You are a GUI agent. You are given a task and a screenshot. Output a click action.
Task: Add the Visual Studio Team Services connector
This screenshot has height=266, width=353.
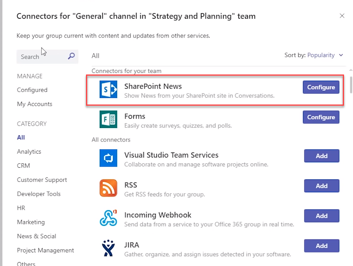coord(321,156)
